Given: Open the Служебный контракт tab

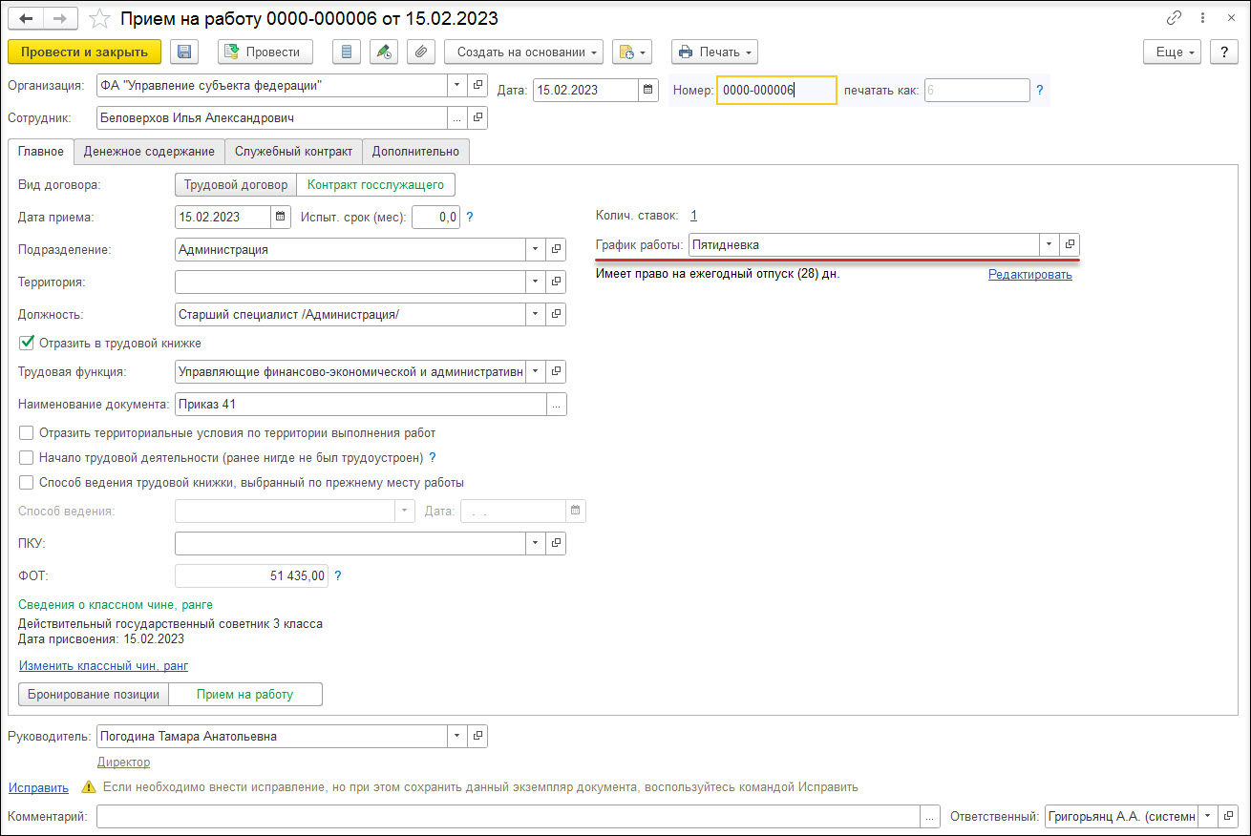Looking at the screenshot, I should click(294, 151).
